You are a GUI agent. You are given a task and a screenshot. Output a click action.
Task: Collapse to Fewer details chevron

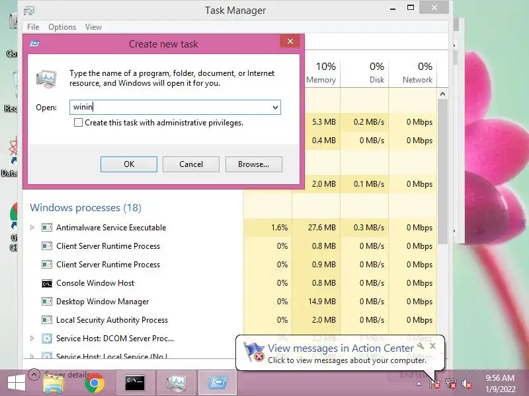(x=34, y=374)
